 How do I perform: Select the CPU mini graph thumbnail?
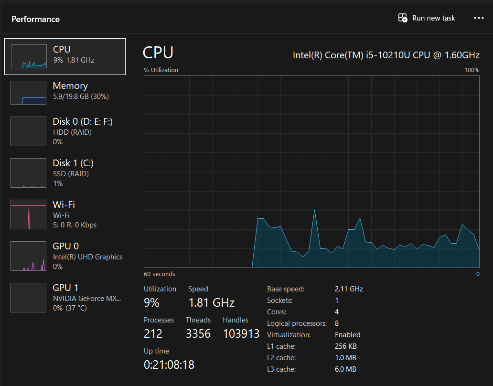(29, 56)
